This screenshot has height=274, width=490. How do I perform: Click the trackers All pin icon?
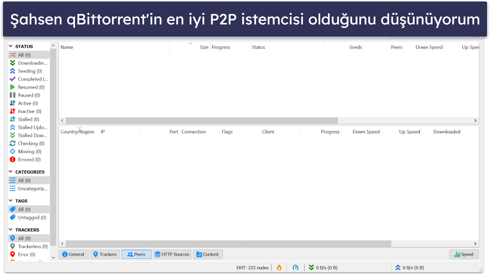13,238
